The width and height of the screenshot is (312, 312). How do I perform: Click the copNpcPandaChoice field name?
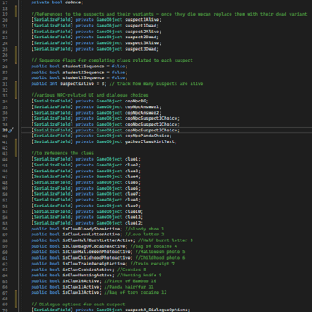[147, 136]
